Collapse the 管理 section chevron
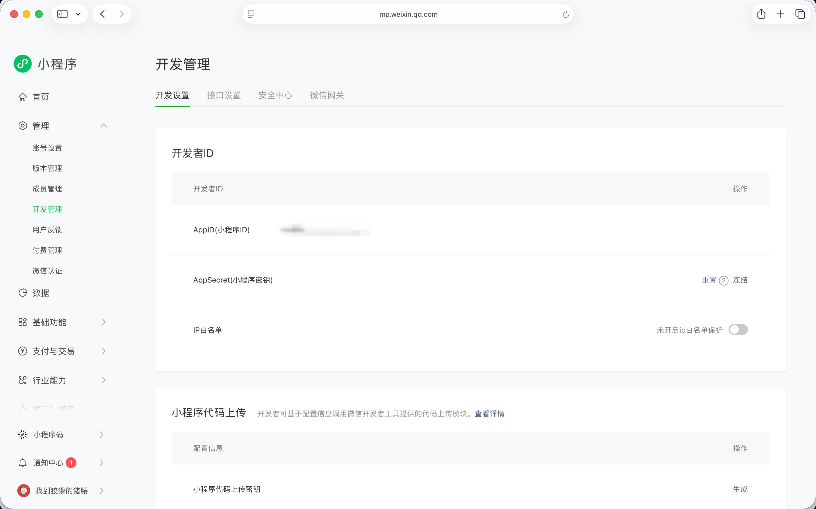The image size is (816, 509). coord(103,126)
